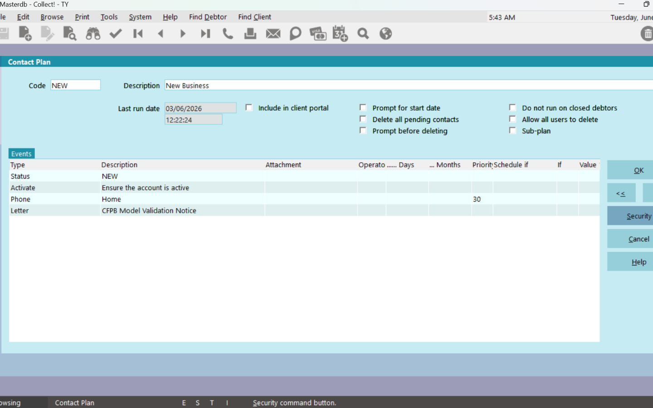
Task: Open the Tools menu
Action: pos(109,17)
